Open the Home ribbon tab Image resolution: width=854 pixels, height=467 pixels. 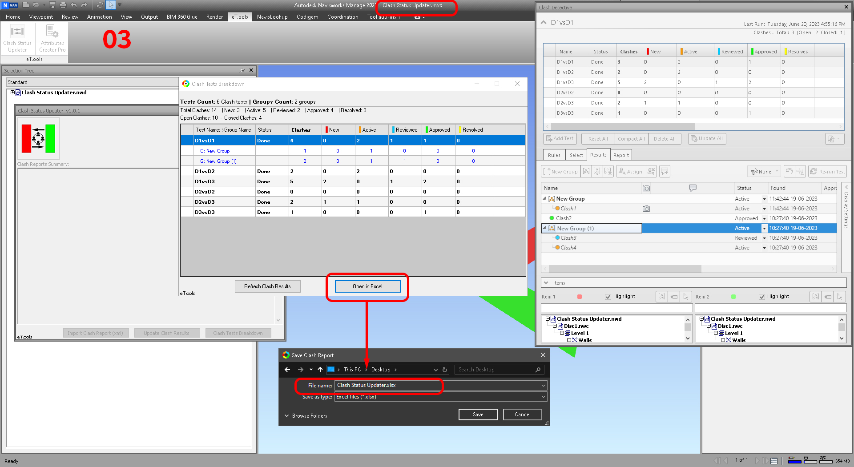click(x=13, y=17)
